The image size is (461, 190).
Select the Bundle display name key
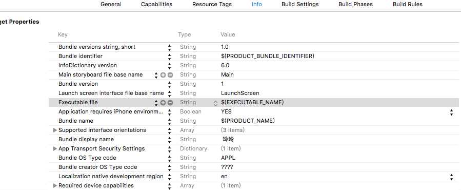(x=86, y=139)
